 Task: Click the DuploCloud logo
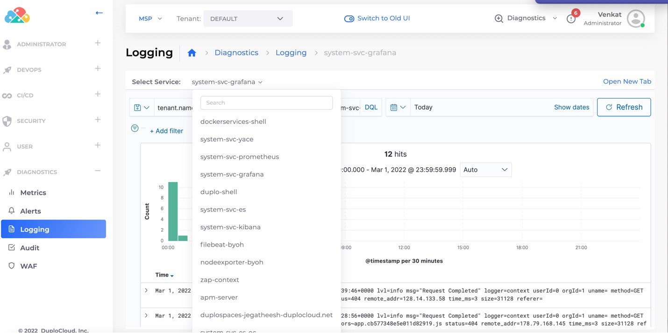[17, 15]
